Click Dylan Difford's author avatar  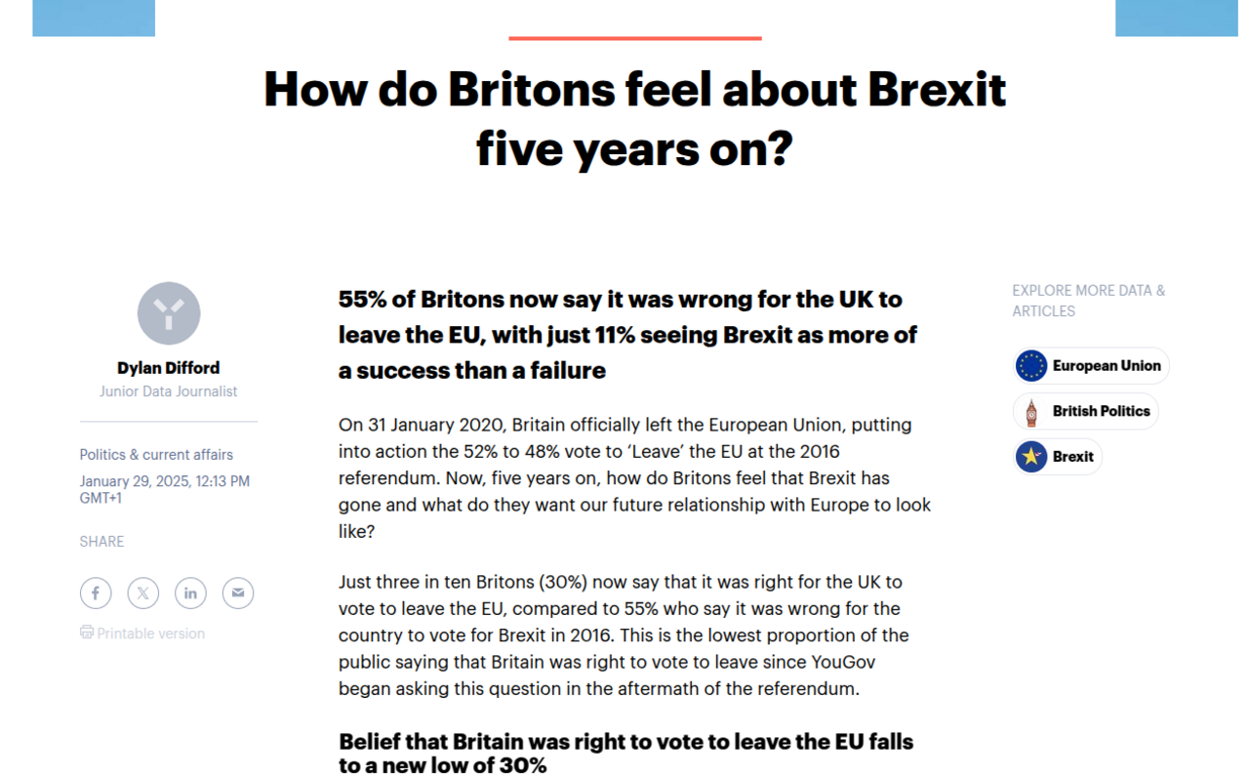(169, 313)
